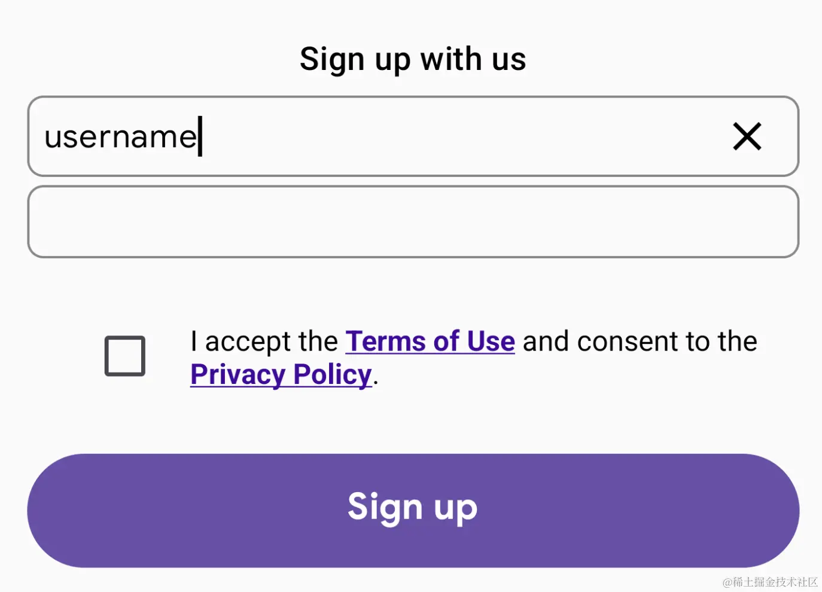The image size is (822, 592).
Task: Tick the terms acceptance checkbox
Action: click(124, 356)
